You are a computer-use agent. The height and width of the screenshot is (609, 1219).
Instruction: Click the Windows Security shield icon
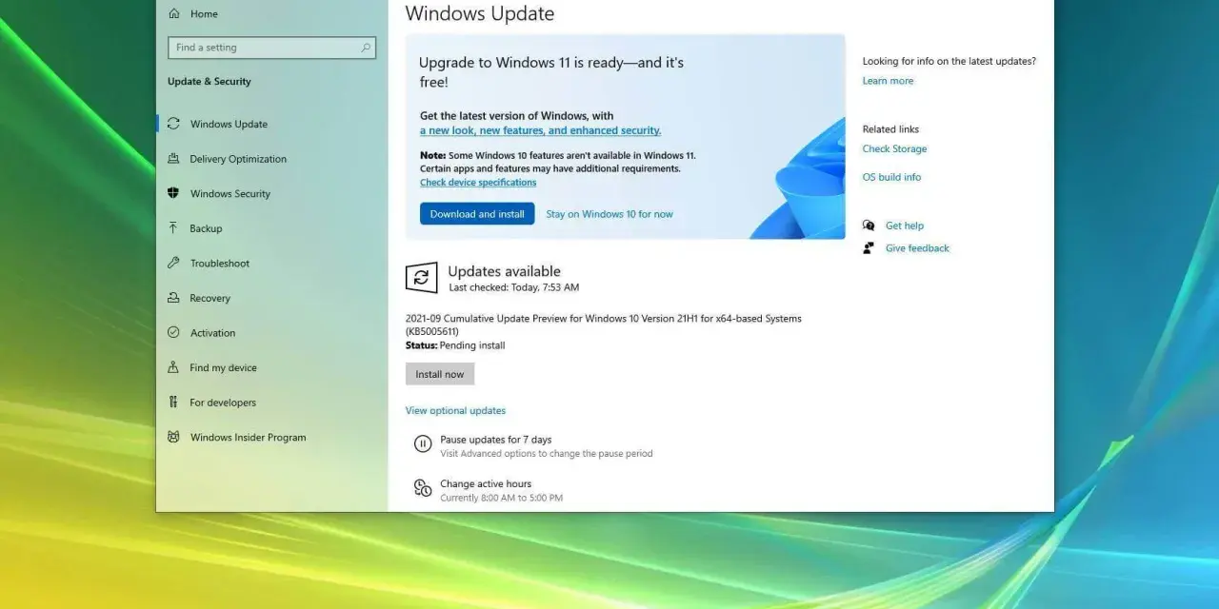[x=173, y=193]
